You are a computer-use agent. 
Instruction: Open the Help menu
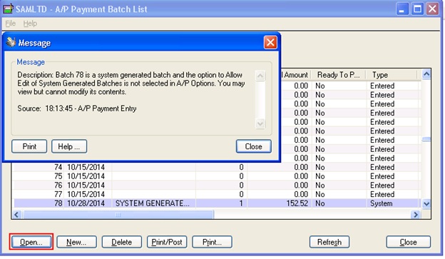30,24
